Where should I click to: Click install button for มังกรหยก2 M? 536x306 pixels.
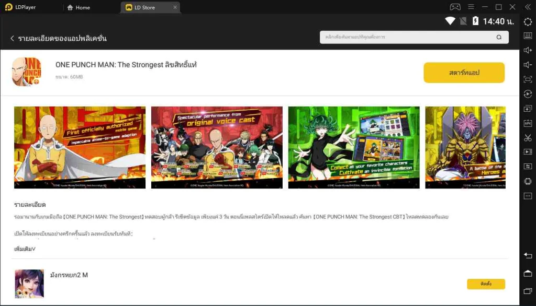tap(486, 284)
